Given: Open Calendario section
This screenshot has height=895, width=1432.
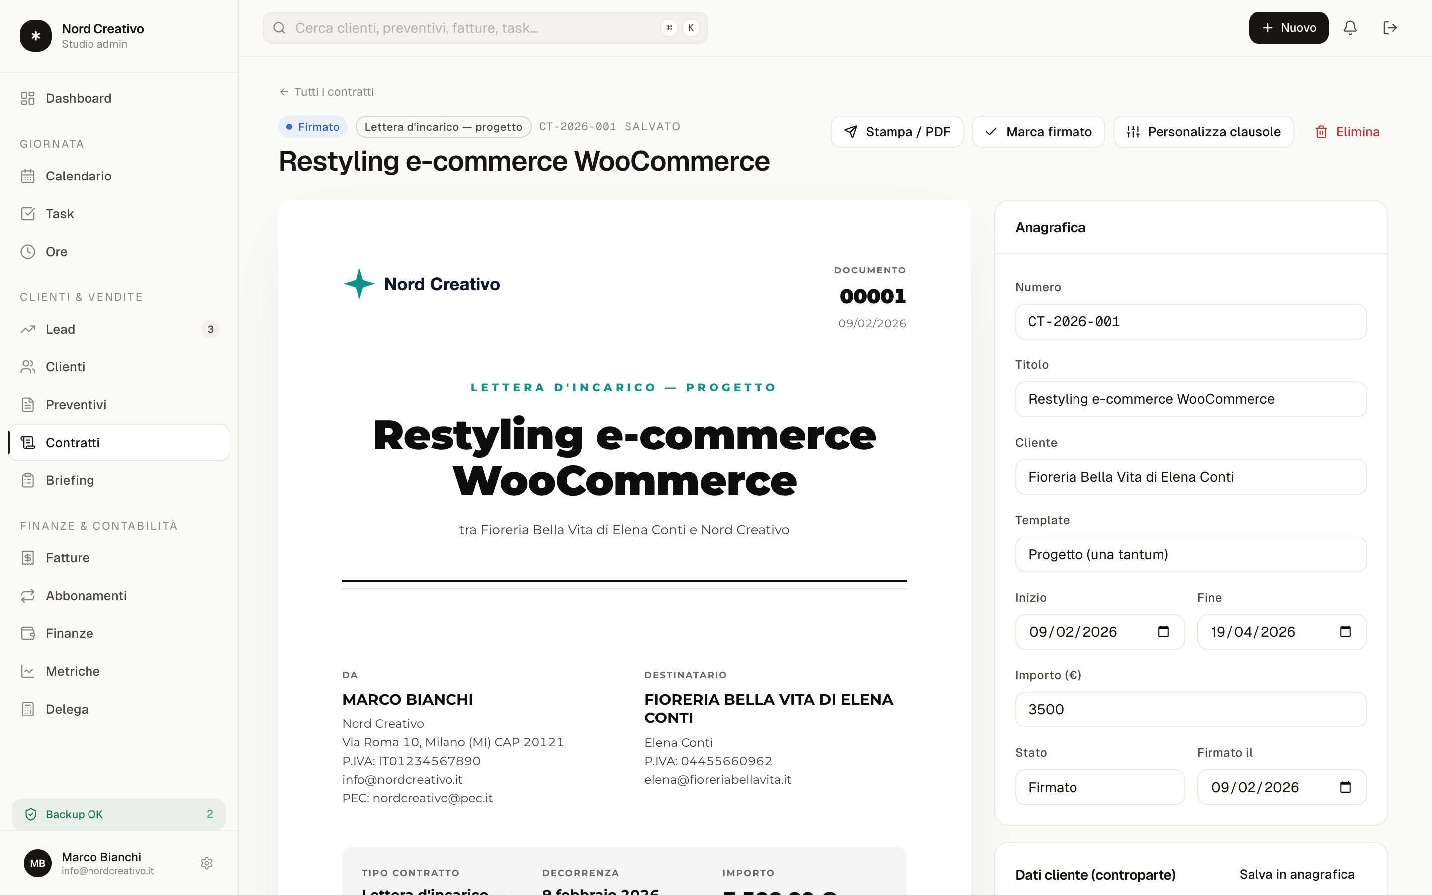Looking at the screenshot, I should click(x=119, y=176).
